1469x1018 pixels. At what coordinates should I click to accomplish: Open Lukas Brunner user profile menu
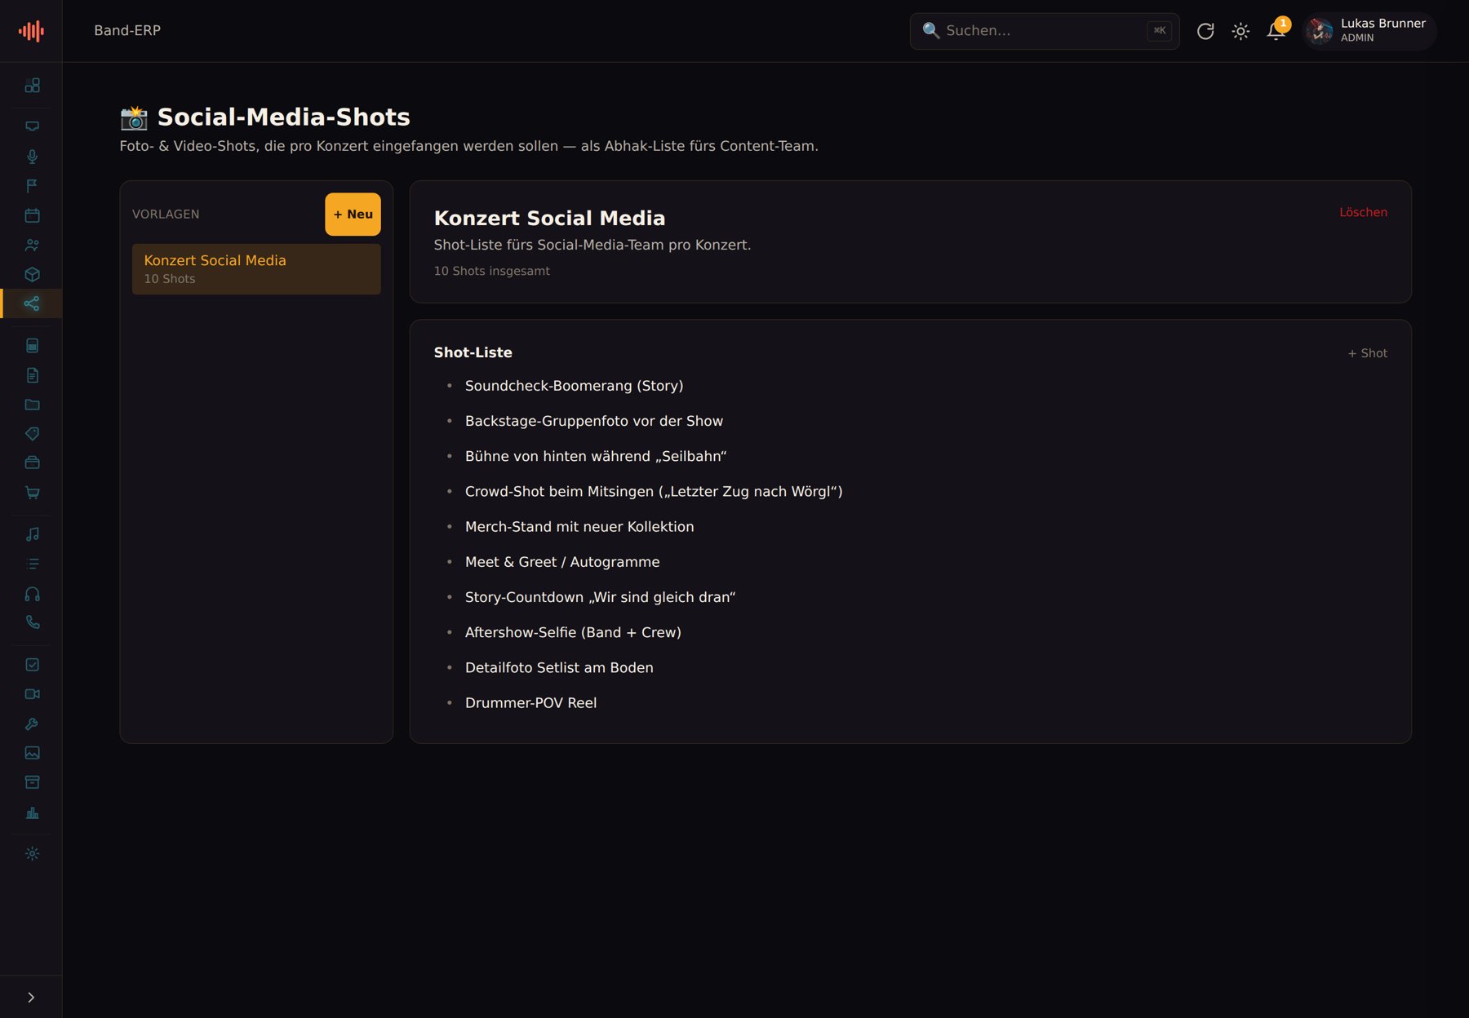pos(1369,31)
